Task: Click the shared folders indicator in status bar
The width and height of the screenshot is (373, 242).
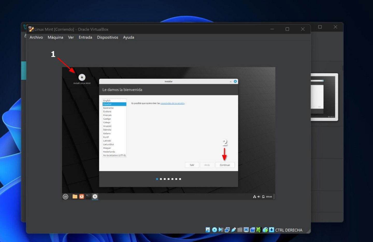Action: click(240, 230)
